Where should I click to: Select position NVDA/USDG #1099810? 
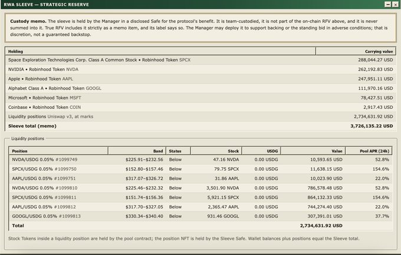point(200,188)
